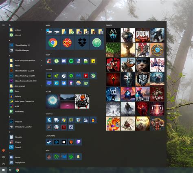Expand the Actual Transparent Window folder chevron
Image resolution: width=193 pixels, height=173 pixels.
coord(42,61)
